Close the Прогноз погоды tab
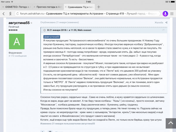The height and width of the screenshot is (132, 176). [x=34, y=7]
